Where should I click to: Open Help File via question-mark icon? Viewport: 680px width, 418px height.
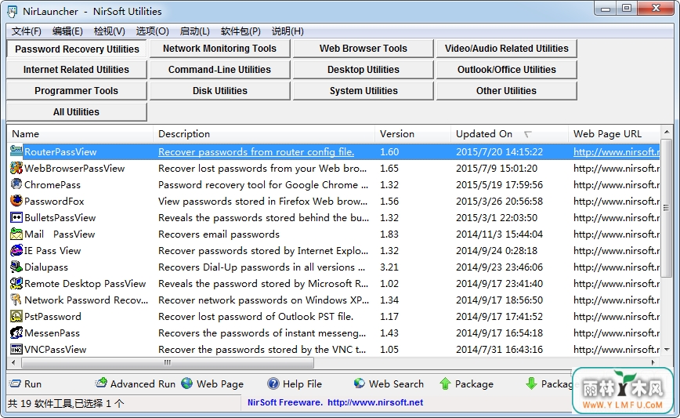[273, 383]
